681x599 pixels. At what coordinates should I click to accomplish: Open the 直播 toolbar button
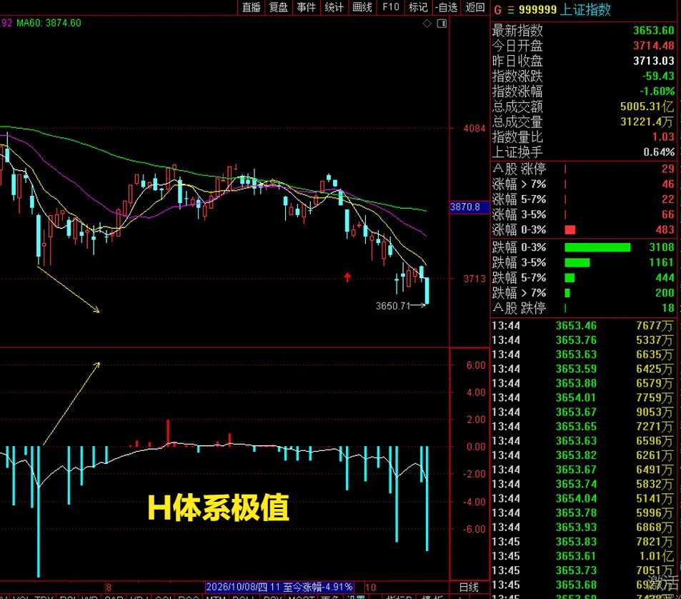(x=251, y=7)
